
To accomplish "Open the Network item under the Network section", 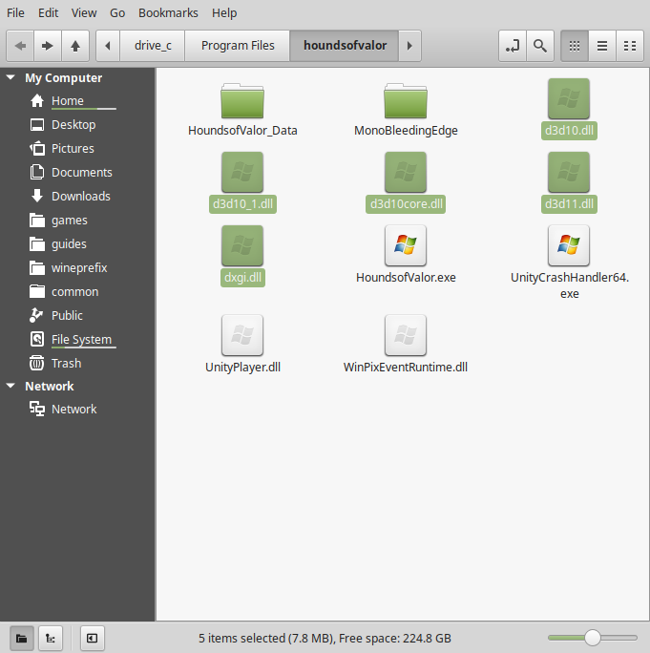I will tap(77, 409).
